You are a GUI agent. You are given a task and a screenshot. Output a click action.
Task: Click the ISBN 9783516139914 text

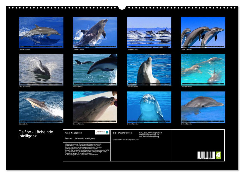[122, 133]
